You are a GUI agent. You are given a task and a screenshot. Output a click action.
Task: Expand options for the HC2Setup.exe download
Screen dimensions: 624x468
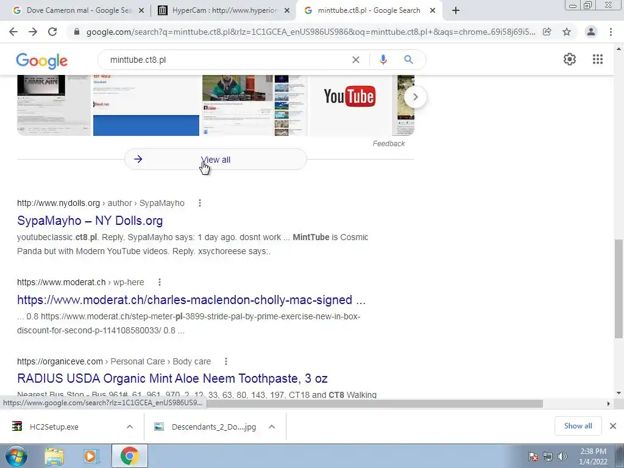pyautogui.click(x=130, y=427)
